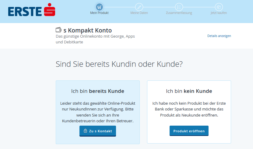Image resolution: width=253 pixels, height=149 pixels.
Task: Select the Ich bin bereits Kunde card heading
Action: 98,91
